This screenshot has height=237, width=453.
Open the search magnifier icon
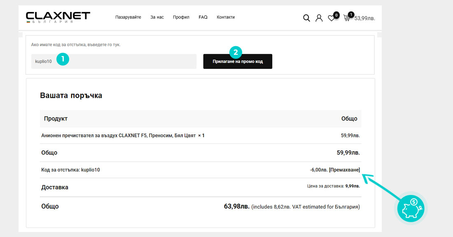[306, 18]
